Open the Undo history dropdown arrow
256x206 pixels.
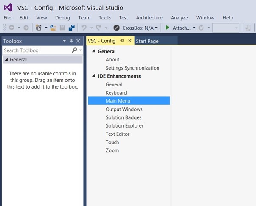[92, 28]
